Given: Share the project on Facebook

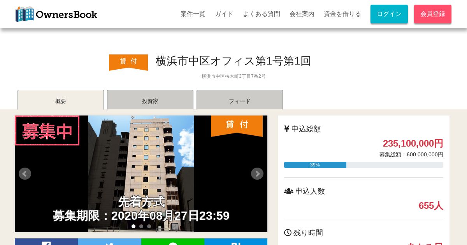Looking at the screenshot, I should [x=46, y=242].
